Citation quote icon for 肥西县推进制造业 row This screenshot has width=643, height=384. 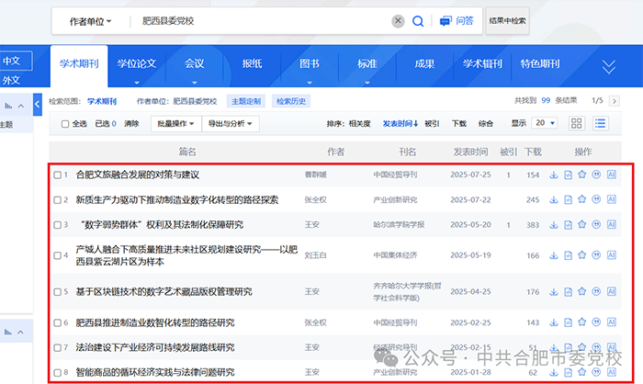(596, 322)
